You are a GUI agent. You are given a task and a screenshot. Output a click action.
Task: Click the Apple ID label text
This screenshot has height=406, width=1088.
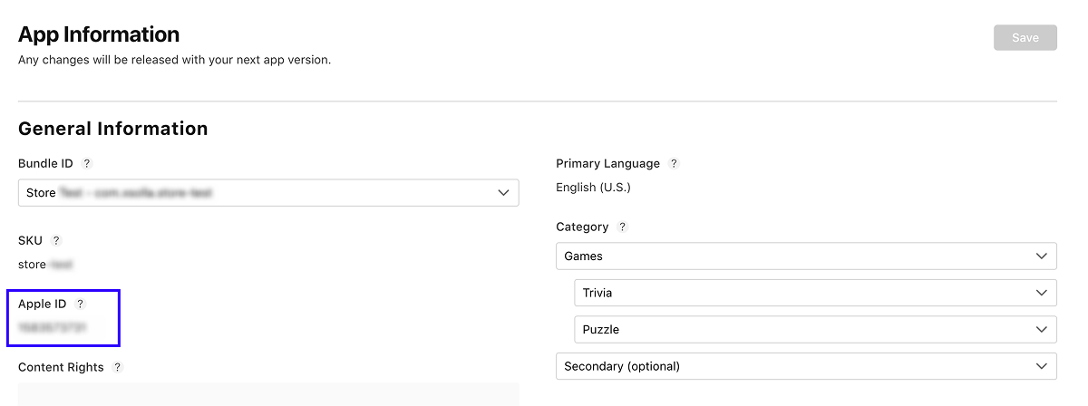pyautogui.click(x=42, y=304)
